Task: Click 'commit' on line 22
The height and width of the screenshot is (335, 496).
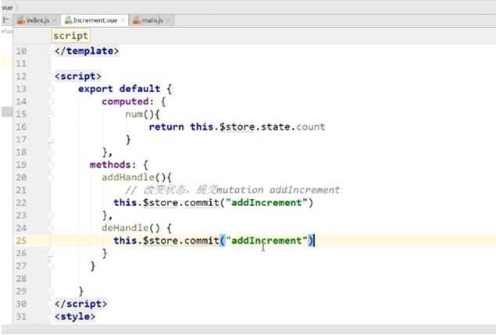Action: click(x=202, y=203)
